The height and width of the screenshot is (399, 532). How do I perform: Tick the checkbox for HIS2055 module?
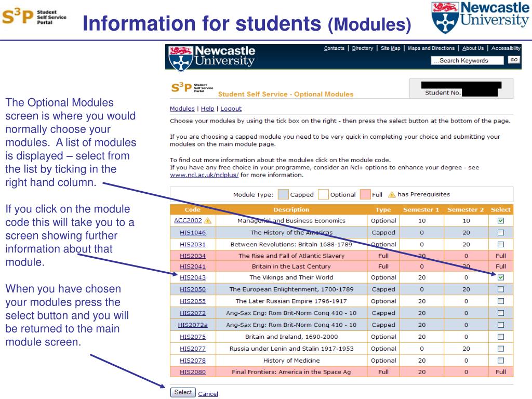point(500,301)
